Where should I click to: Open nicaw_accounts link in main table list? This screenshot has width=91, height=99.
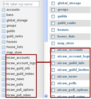(x=70, y=50)
